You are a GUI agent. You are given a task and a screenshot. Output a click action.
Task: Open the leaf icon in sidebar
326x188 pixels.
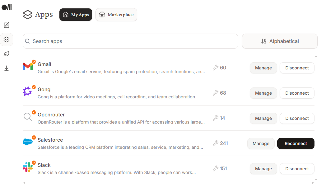[7, 54]
